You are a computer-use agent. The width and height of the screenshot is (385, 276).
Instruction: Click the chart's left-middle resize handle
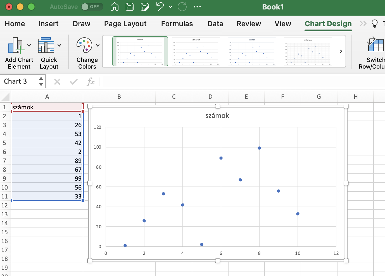tap(90, 183)
